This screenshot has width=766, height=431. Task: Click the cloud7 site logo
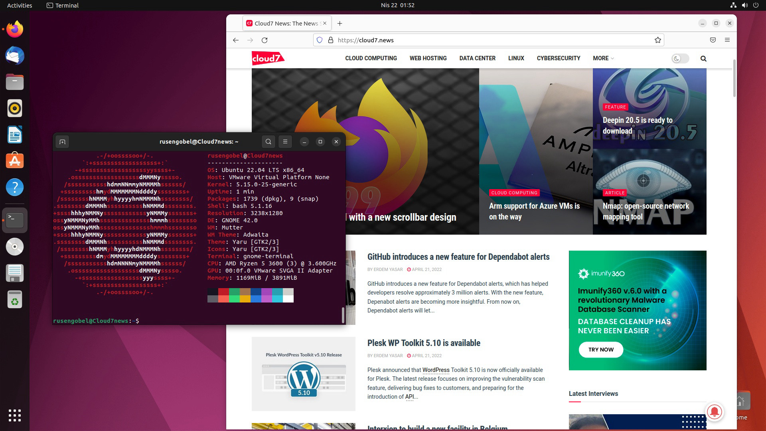tap(268, 58)
